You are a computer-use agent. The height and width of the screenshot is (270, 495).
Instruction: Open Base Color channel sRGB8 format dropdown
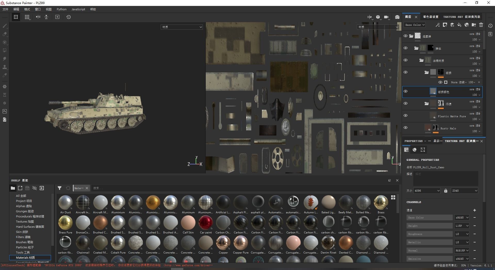point(462,217)
